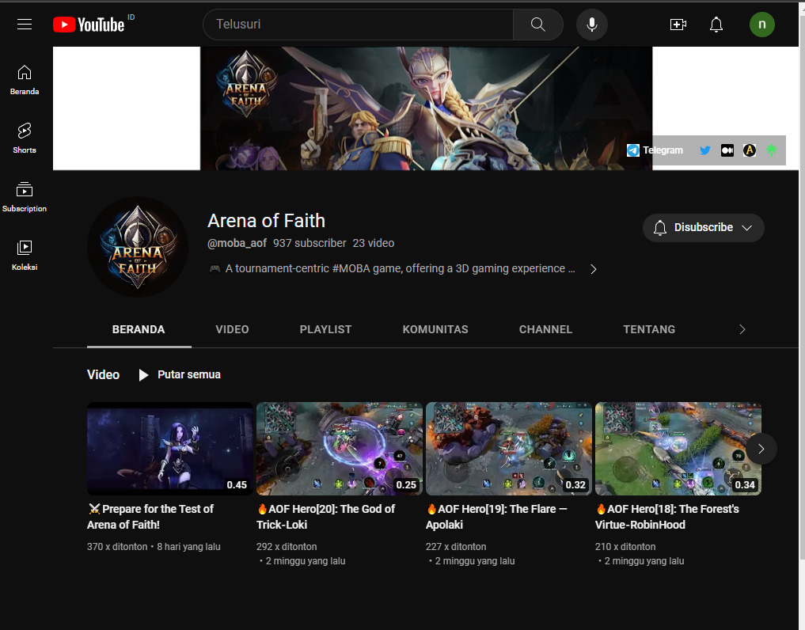Open the yellow A banner link icon
The width and height of the screenshot is (805, 630).
(749, 150)
